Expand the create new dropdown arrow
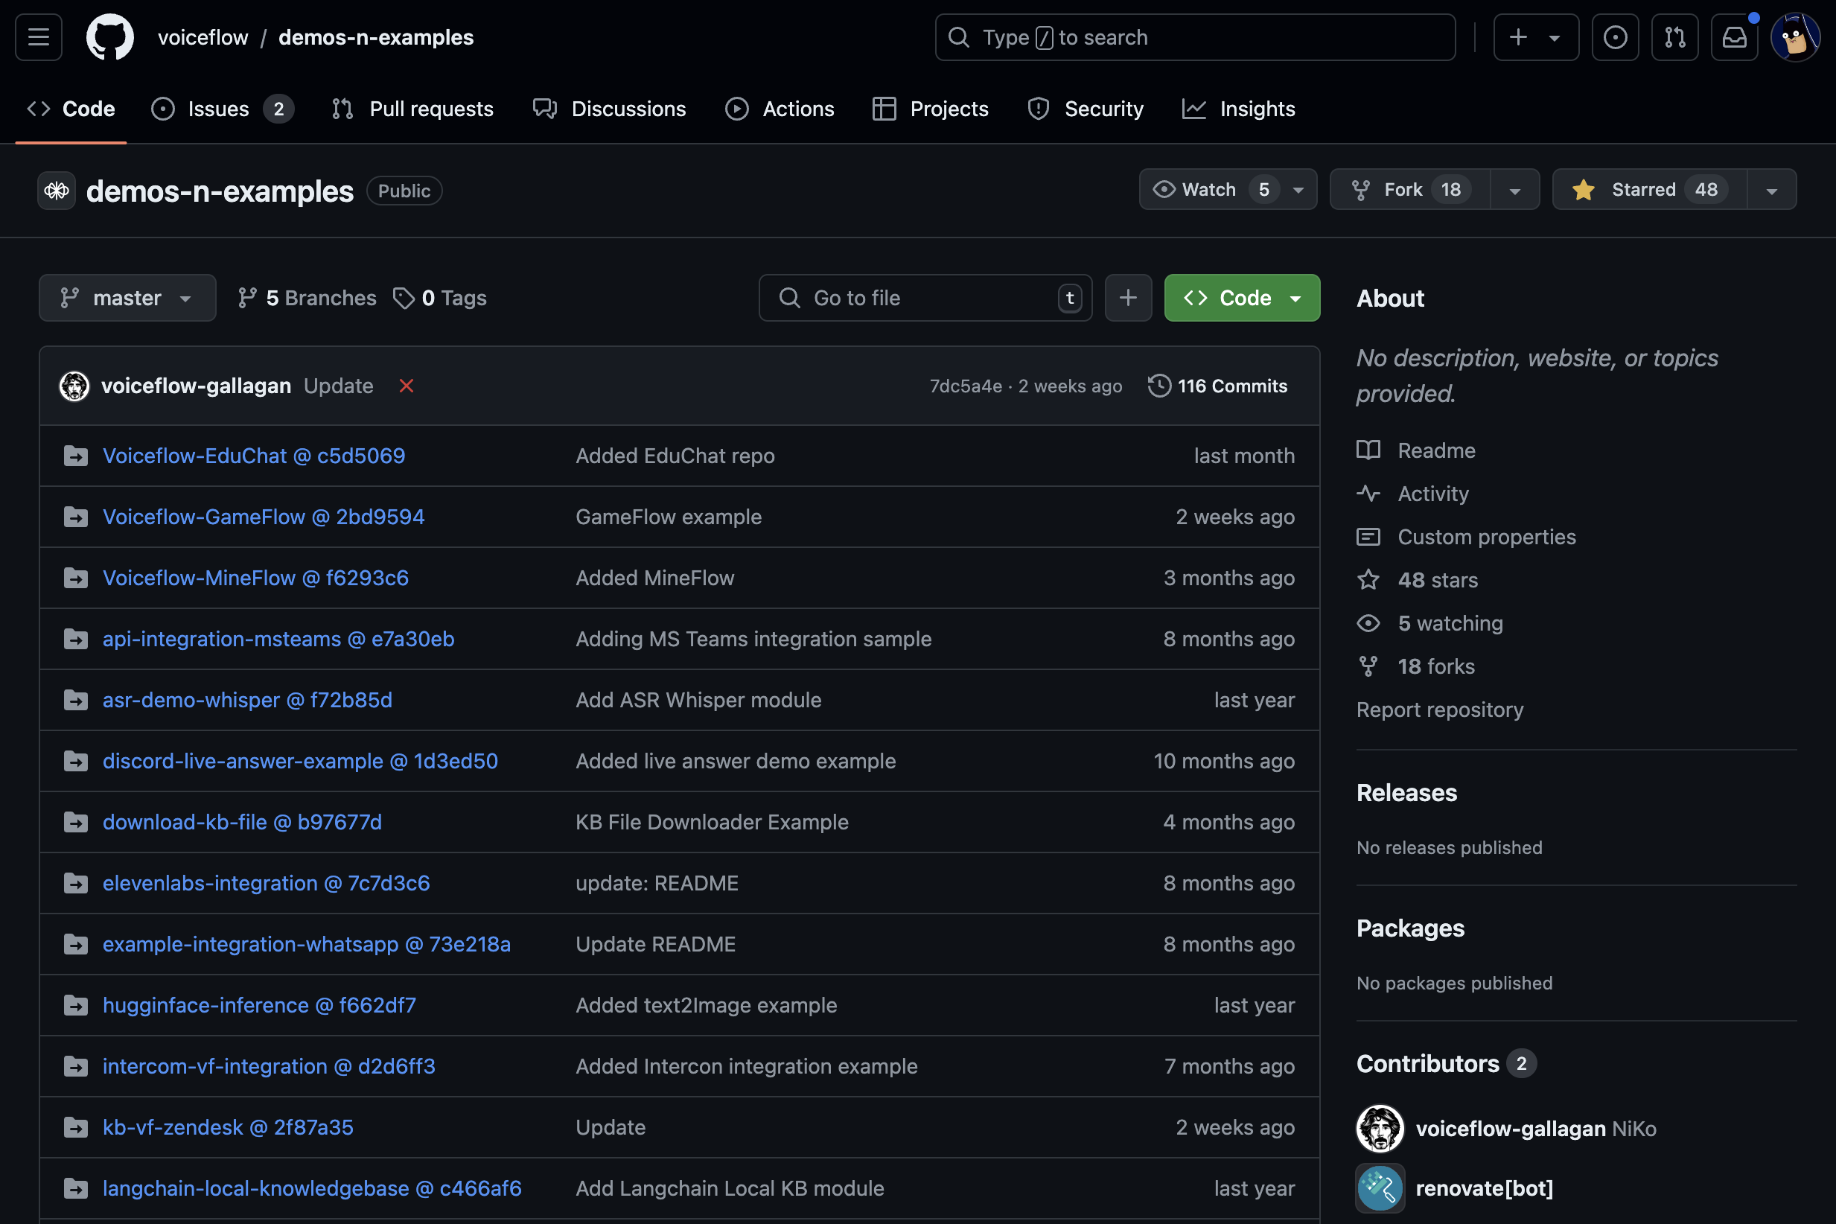 coord(1555,37)
